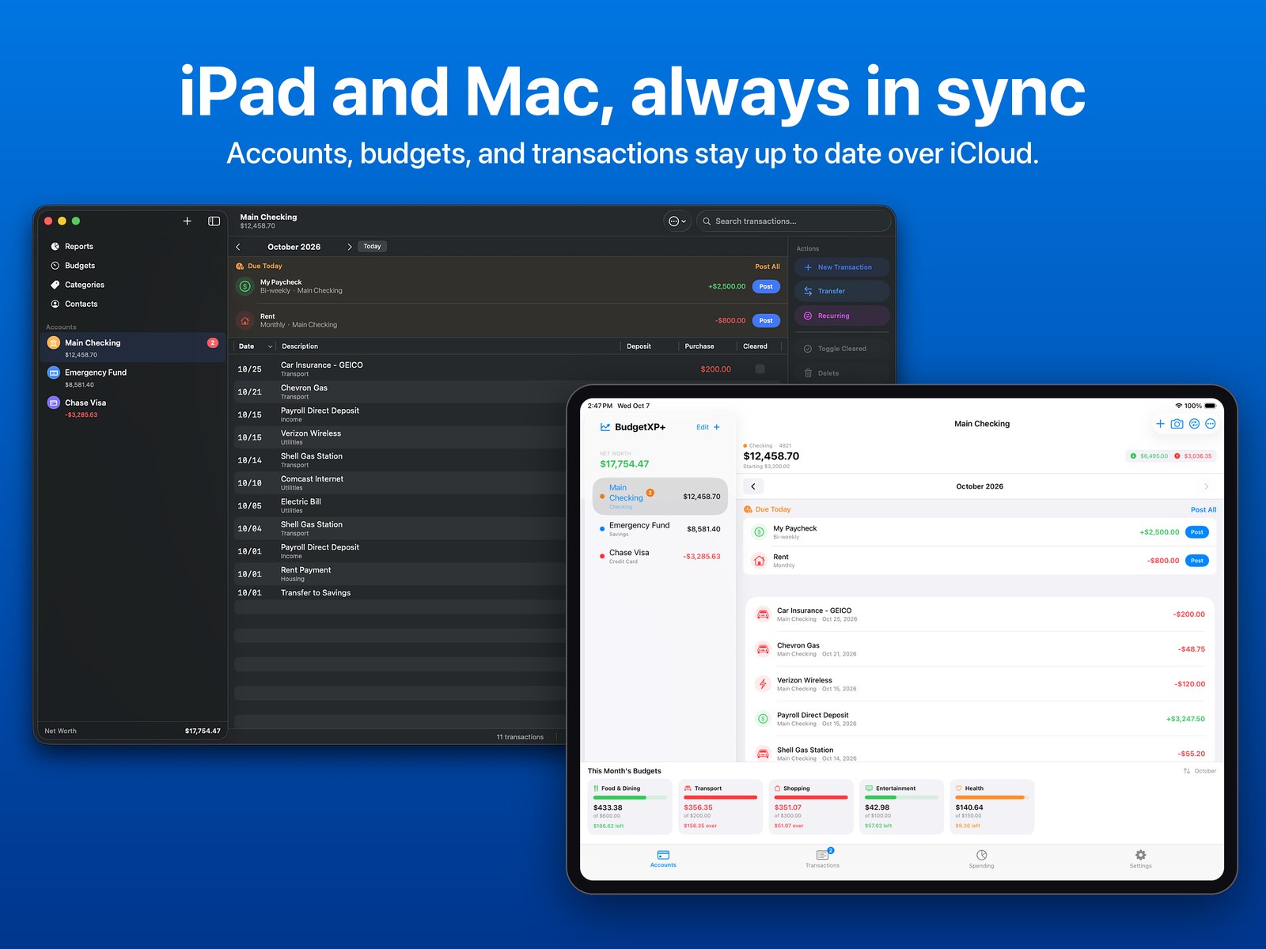The height and width of the screenshot is (949, 1266).
Task: Open Contacts in Mac sidebar
Action: coord(131,304)
